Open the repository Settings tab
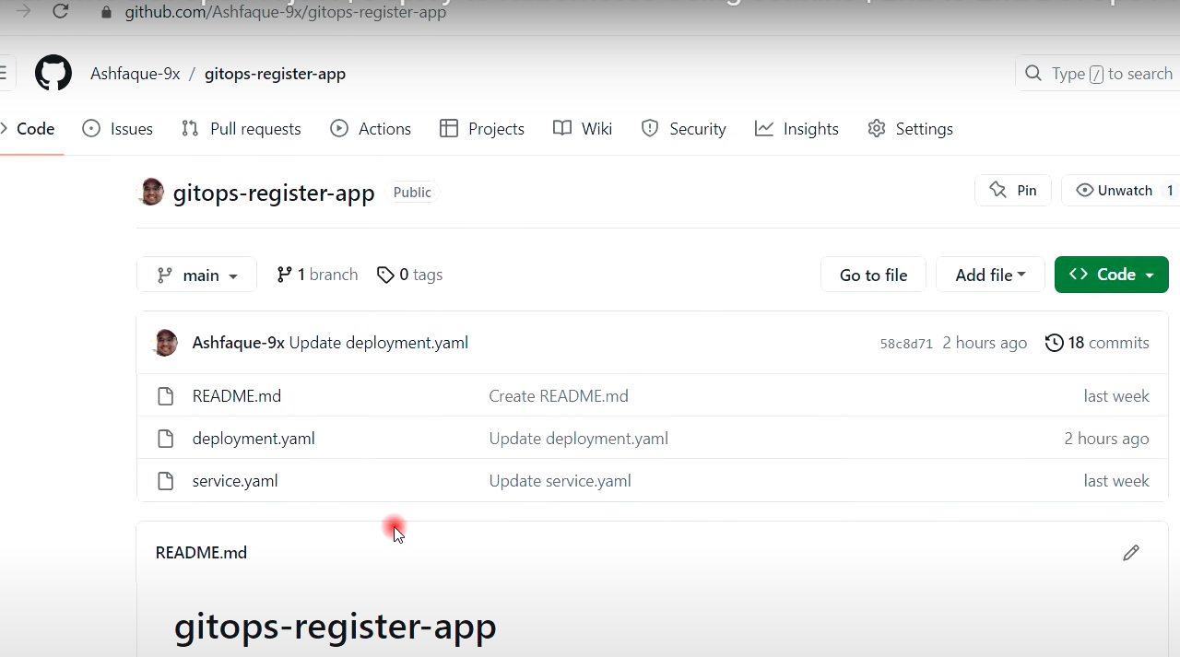The image size is (1180, 657). click(x=911, y=129)
